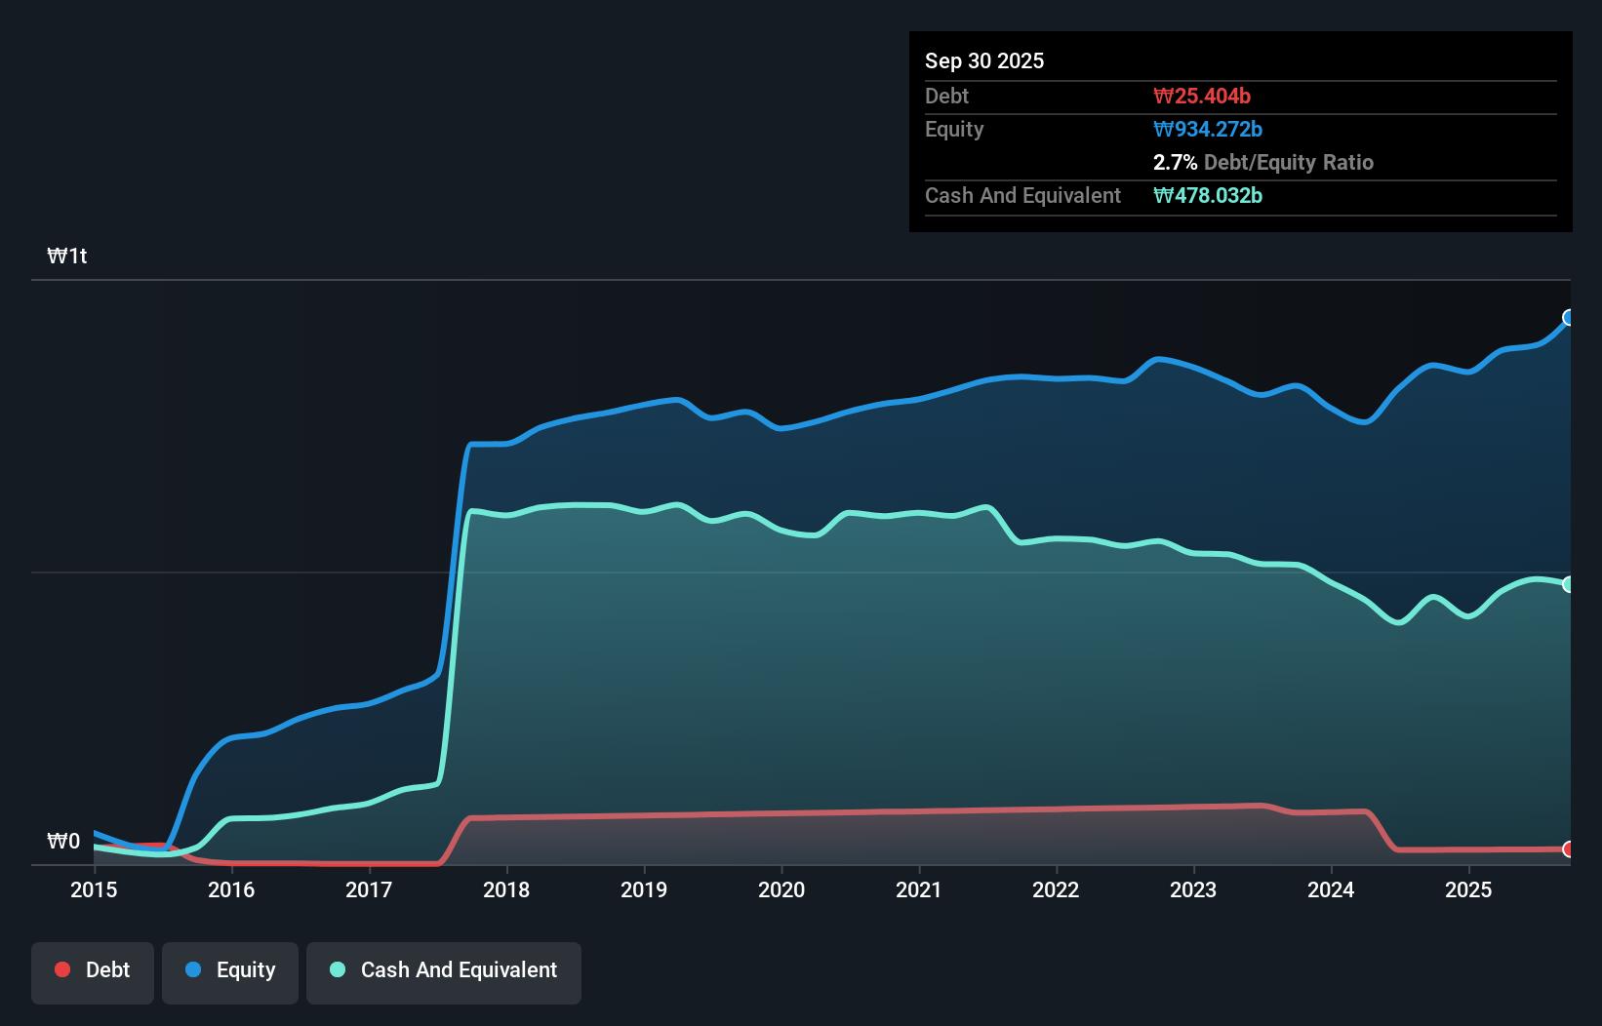Click the teal won symbol beside Cash value
The image size is (1602, 1026).
[1163, 195]
